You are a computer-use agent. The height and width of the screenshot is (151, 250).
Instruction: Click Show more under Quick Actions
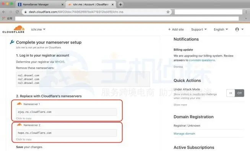(180, 105)
